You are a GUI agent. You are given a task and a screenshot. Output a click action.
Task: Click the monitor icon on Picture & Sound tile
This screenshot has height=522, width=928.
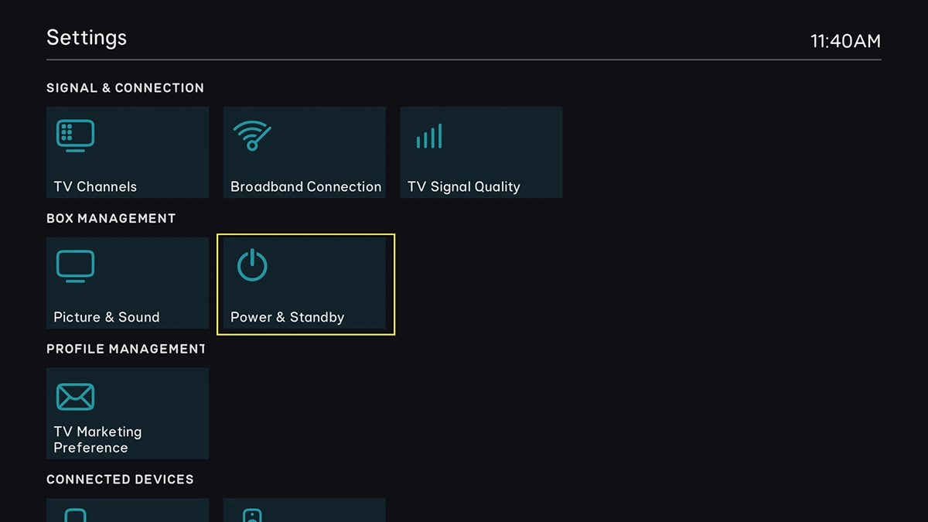(x=75, y=264)
